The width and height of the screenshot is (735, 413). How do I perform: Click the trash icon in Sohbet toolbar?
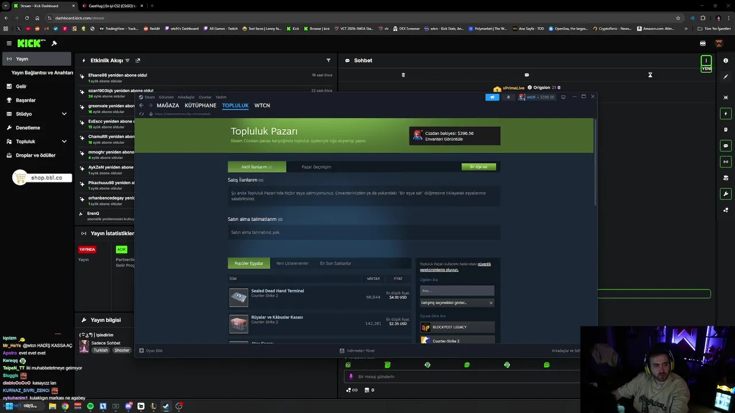[x=403, y=75]
